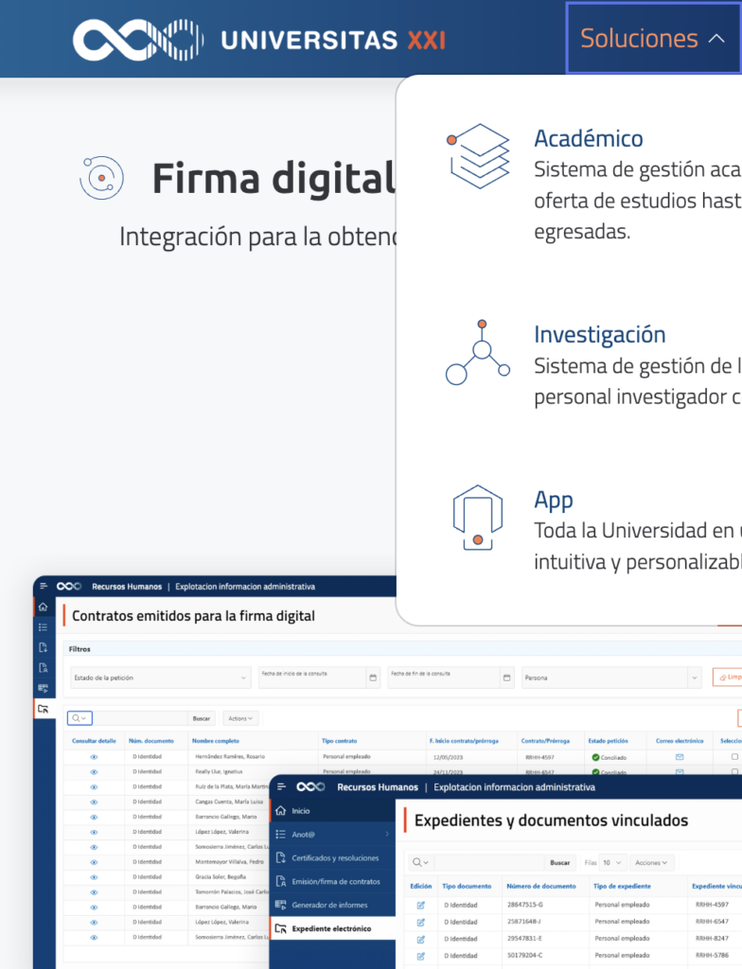Click the App mobile phone icon
This screenshot has width=742, height=969.
477,518
